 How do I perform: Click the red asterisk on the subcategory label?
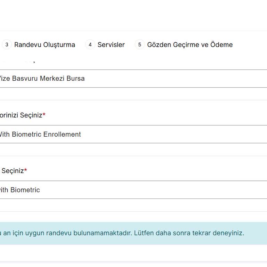25,170
